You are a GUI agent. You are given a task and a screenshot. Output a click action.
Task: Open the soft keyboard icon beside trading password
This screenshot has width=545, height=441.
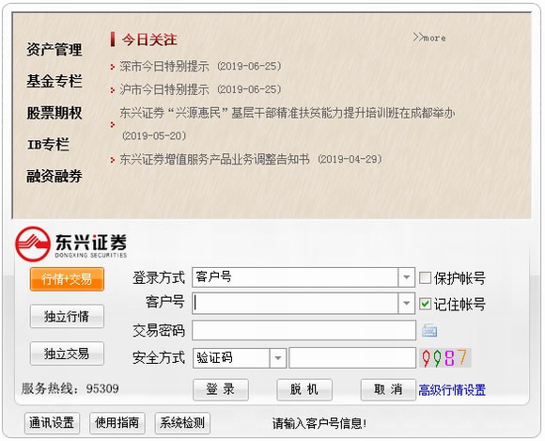click(x=429, y=330)
